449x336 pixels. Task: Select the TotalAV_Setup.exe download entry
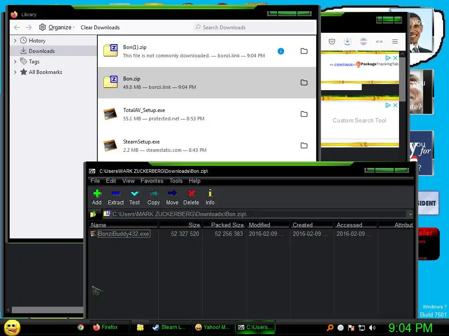207,114
